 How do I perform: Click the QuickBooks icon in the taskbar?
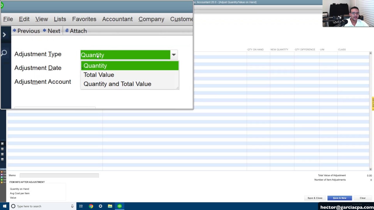(x=120, y=206)
